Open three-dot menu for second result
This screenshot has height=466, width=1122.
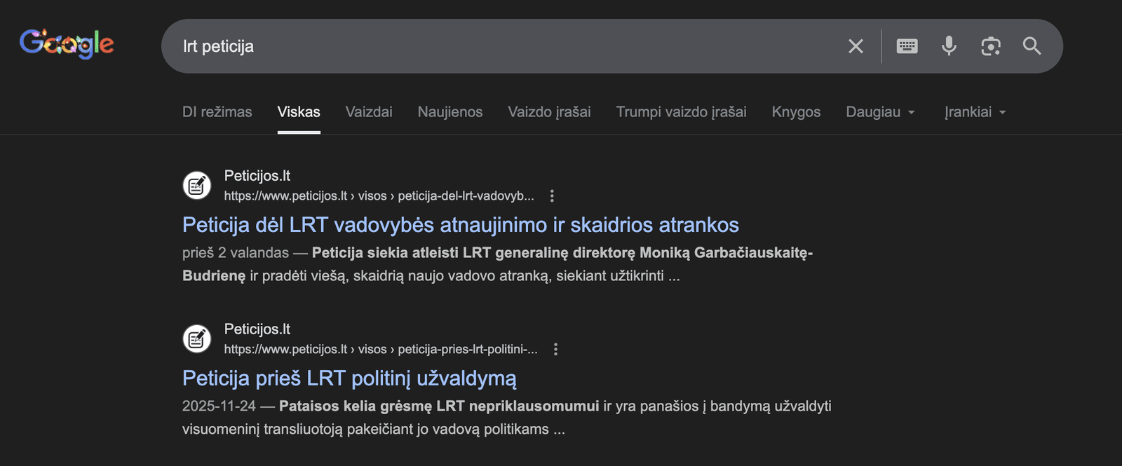point(555,350)
